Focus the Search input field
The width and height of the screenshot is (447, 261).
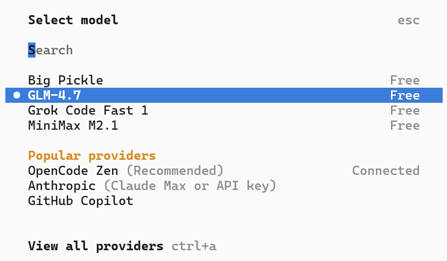pyautogui.click(x=50, y=50)
